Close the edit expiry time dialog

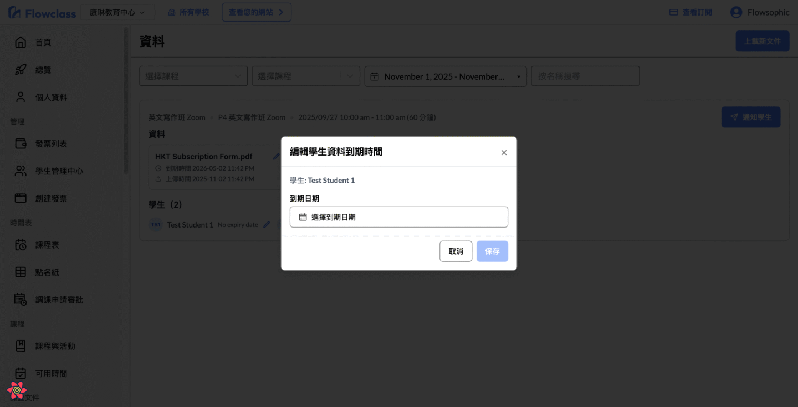[x=504, y=152]
